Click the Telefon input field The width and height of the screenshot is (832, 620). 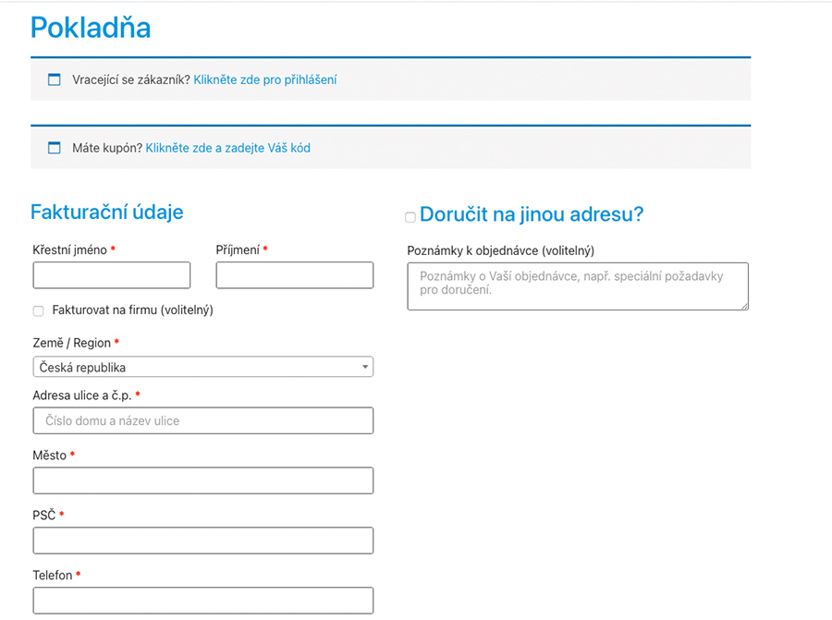click(x=202, y=600)
